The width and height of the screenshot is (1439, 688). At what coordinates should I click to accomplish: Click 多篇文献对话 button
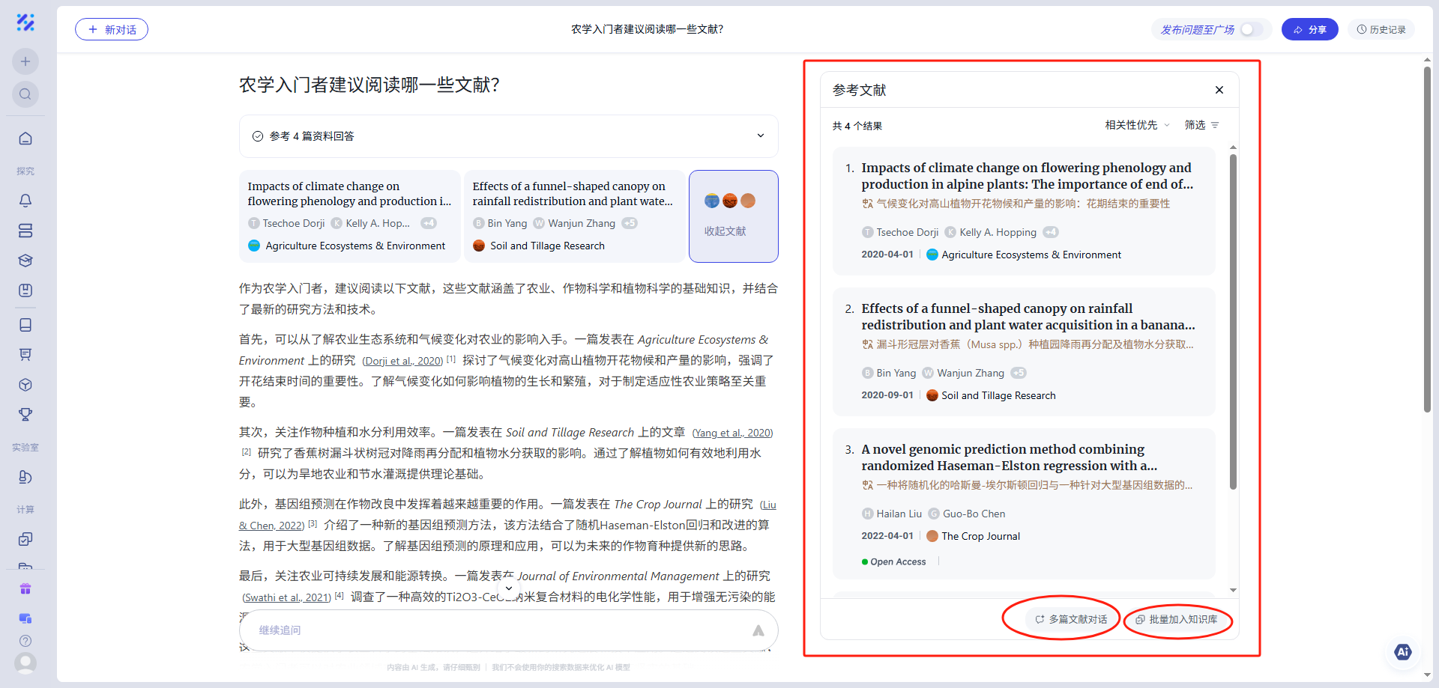tap(1070, 619)
